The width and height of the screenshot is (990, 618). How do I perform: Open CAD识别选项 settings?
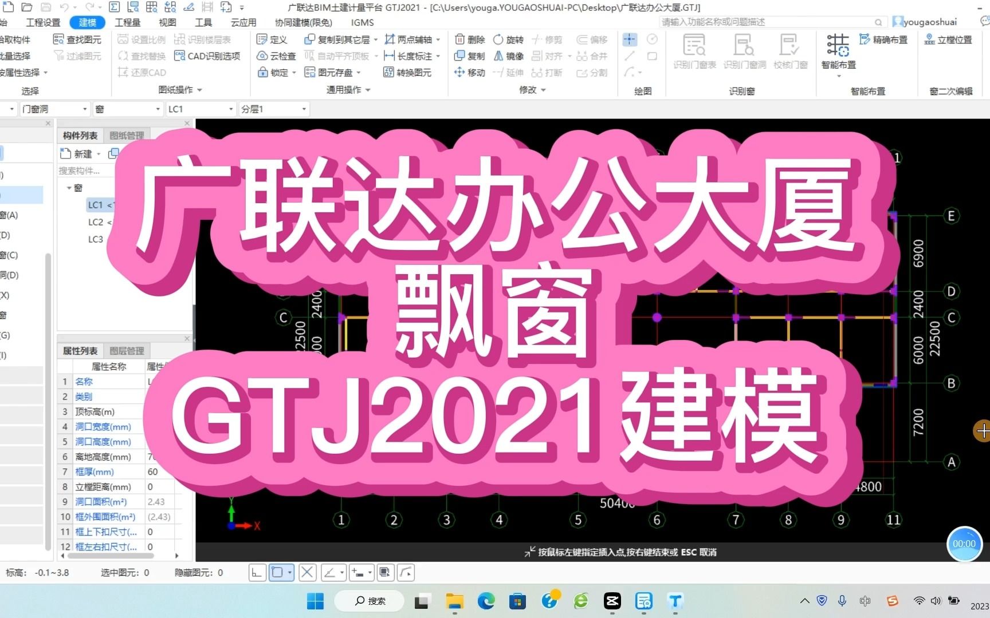click(207, 56)
